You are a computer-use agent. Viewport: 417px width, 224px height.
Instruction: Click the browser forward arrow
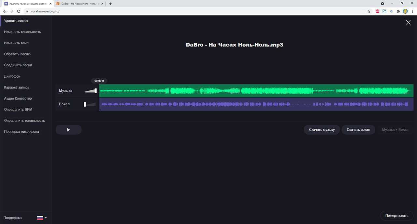[x=12, y=11]
